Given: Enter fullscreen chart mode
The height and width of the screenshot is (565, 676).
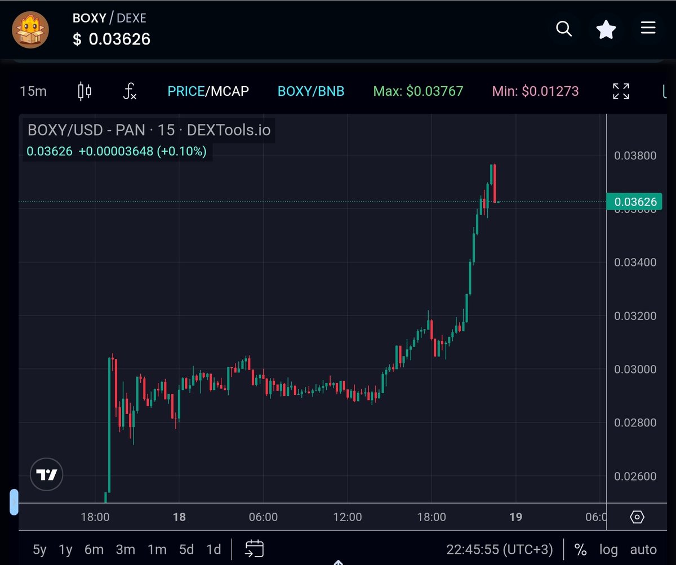Looking at the screenshot, I should [621, 91].
